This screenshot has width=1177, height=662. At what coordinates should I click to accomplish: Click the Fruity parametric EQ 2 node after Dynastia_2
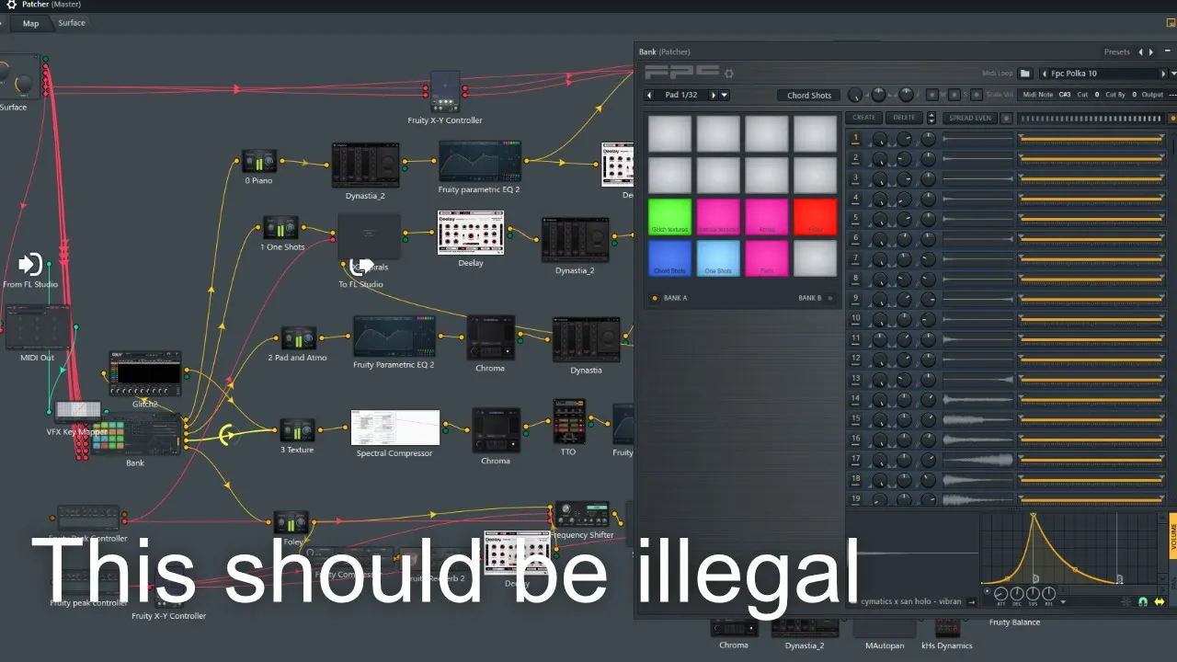[x=479, y=162]
